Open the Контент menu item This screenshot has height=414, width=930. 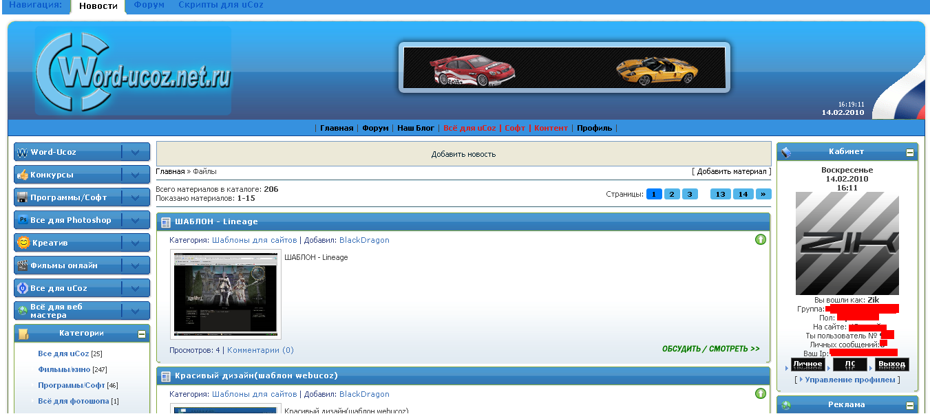551,128
